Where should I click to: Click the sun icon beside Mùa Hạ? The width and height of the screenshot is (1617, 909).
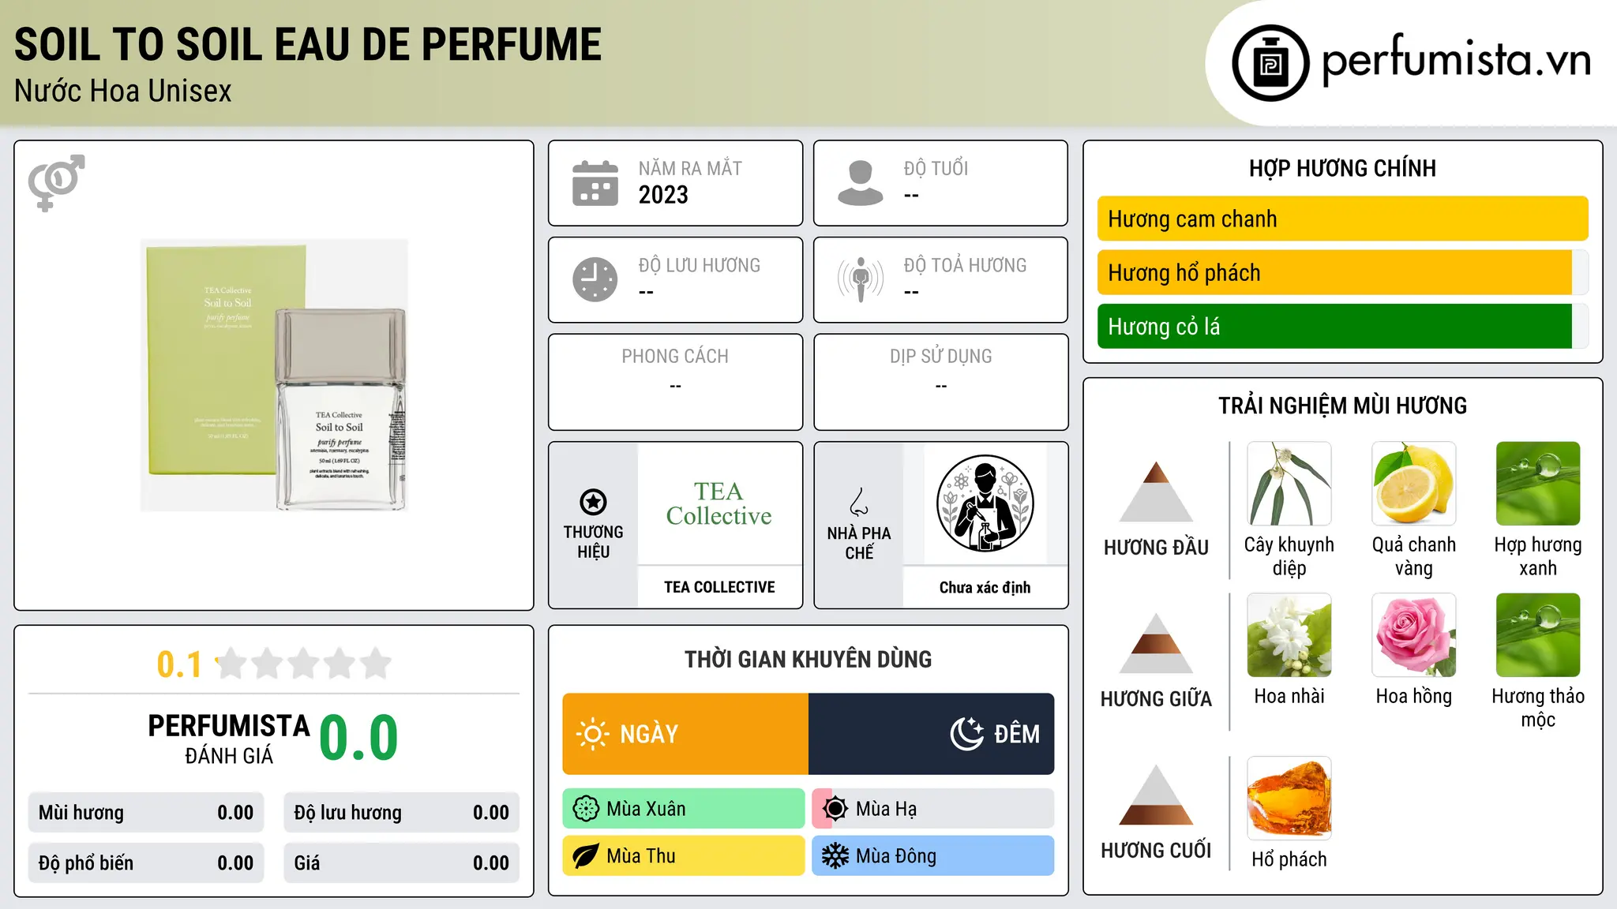click(835, 809)
